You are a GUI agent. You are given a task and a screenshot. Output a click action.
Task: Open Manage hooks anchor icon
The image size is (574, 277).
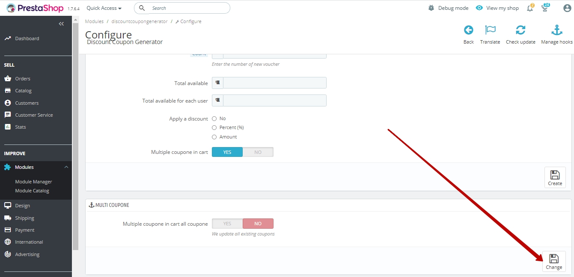(556, 30)
